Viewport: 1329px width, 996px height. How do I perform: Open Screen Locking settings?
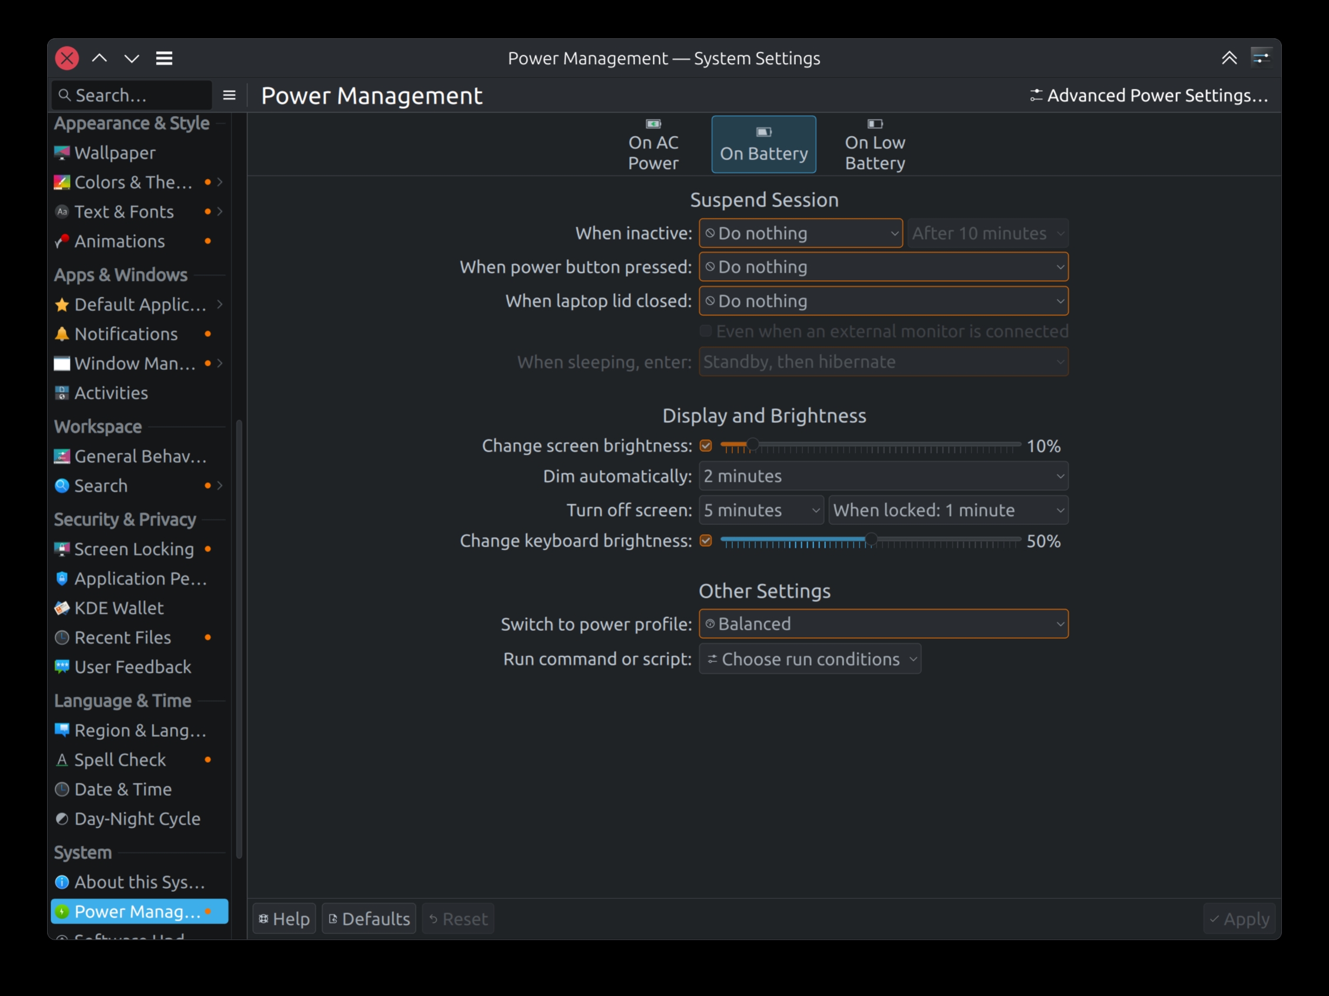point(130,548)
